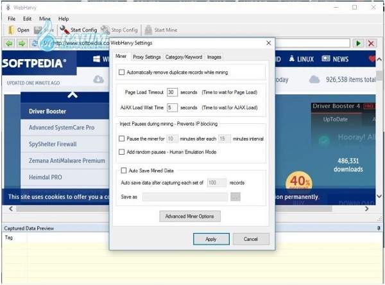
Task: Open the Mine menu
Action: pos(45,19)
